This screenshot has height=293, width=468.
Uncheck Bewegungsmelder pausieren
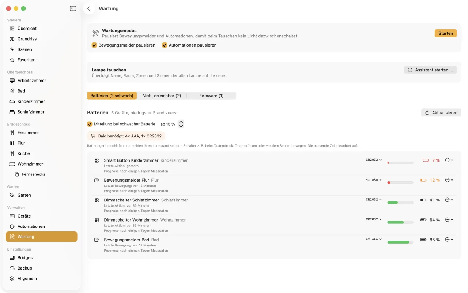click(94, 45)
